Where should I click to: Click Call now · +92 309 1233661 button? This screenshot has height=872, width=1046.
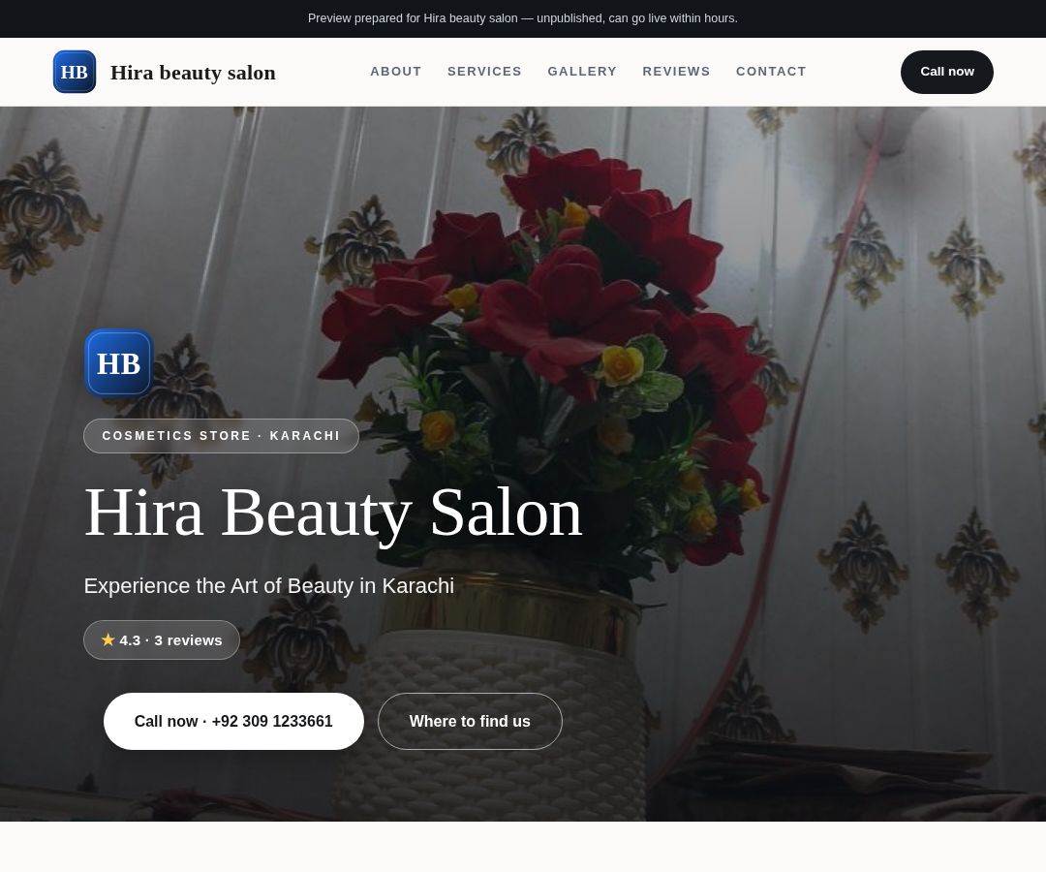[x=233, y=721]
